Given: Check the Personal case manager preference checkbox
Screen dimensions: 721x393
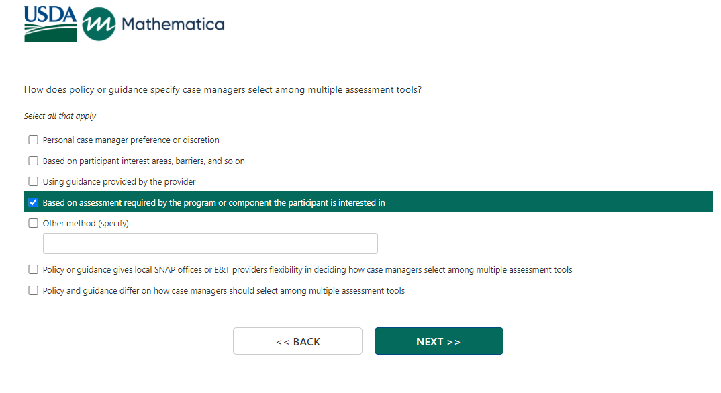Looking at the screenshot, I should 33,140.
